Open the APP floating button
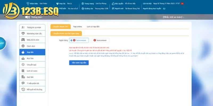 pyautogui.click(x=2, y=43)
